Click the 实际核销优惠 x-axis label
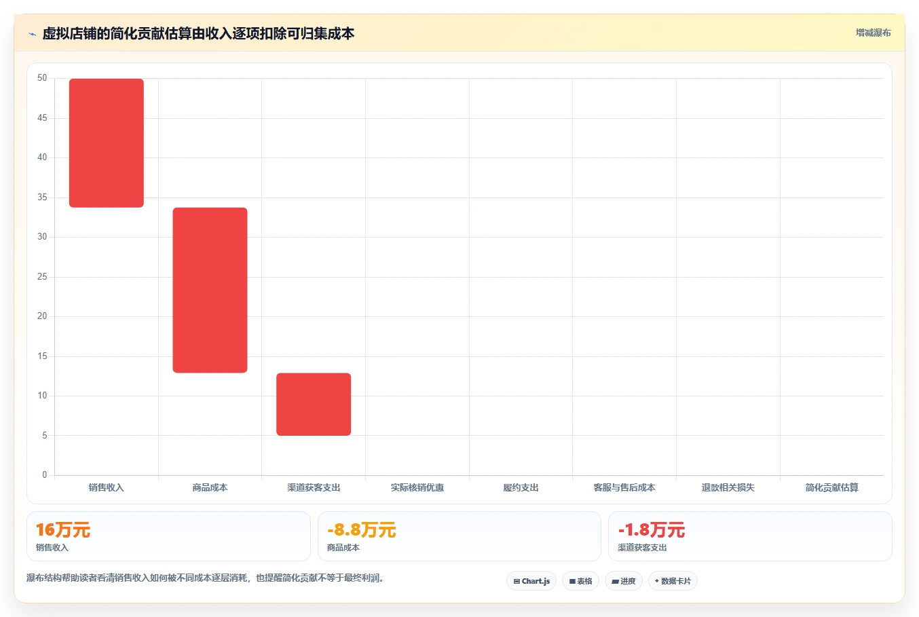The image size is (919, 617). (x=417, y=487)
